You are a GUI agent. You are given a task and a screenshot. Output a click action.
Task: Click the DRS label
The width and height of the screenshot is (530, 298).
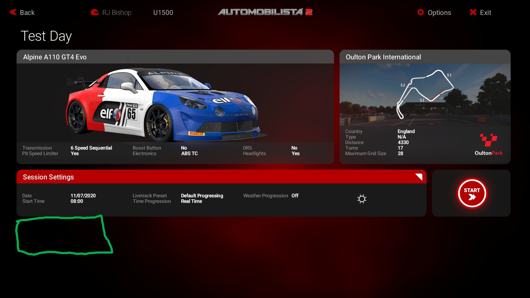click(x=247, y=148)
